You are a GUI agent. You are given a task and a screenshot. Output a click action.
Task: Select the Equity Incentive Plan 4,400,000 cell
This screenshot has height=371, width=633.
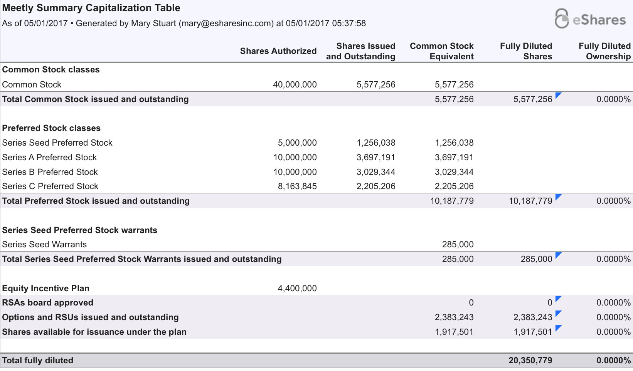tap(297, 288)
